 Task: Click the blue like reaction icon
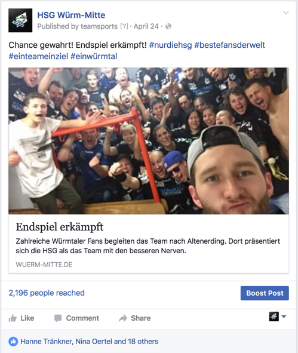point(13,342)
